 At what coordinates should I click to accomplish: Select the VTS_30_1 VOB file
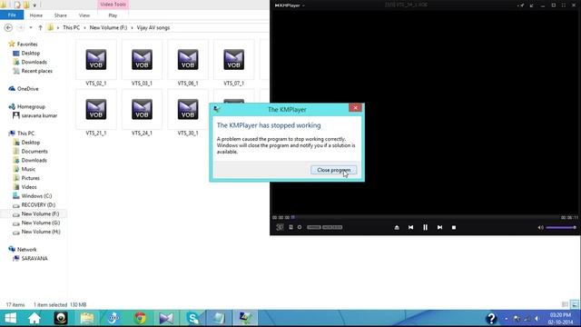188,113
